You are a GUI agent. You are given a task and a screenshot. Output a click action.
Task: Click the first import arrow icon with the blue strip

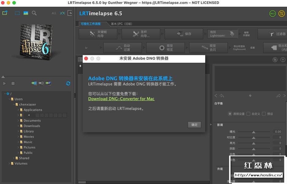pyautogui.click(x=34, y=83)
